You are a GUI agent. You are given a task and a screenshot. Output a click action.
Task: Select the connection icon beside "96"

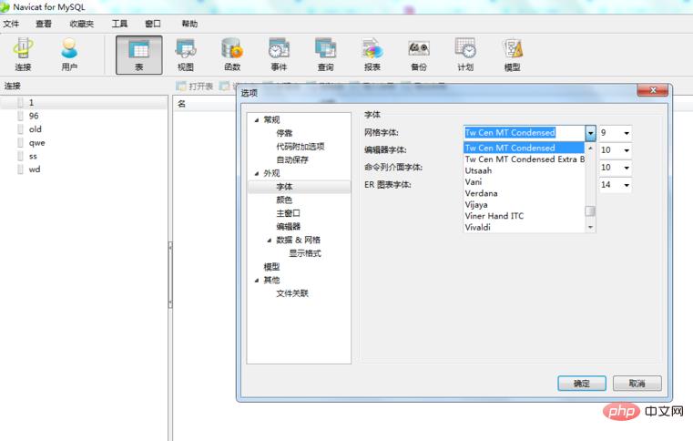point(20,116)
